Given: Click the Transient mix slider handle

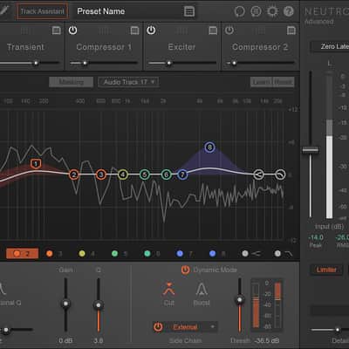Looking at the screenshot, I should pyautogui.click(x=36, y=63).
